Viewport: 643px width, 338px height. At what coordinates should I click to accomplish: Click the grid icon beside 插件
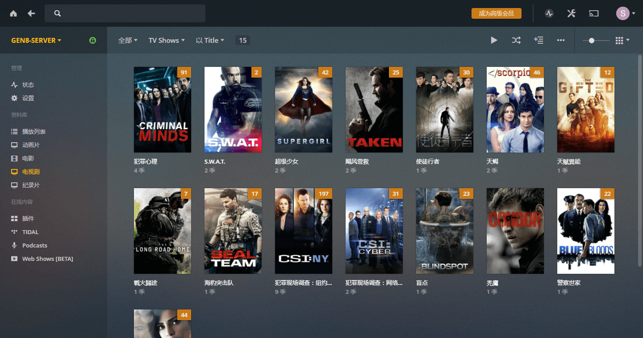tap(14, 218)
